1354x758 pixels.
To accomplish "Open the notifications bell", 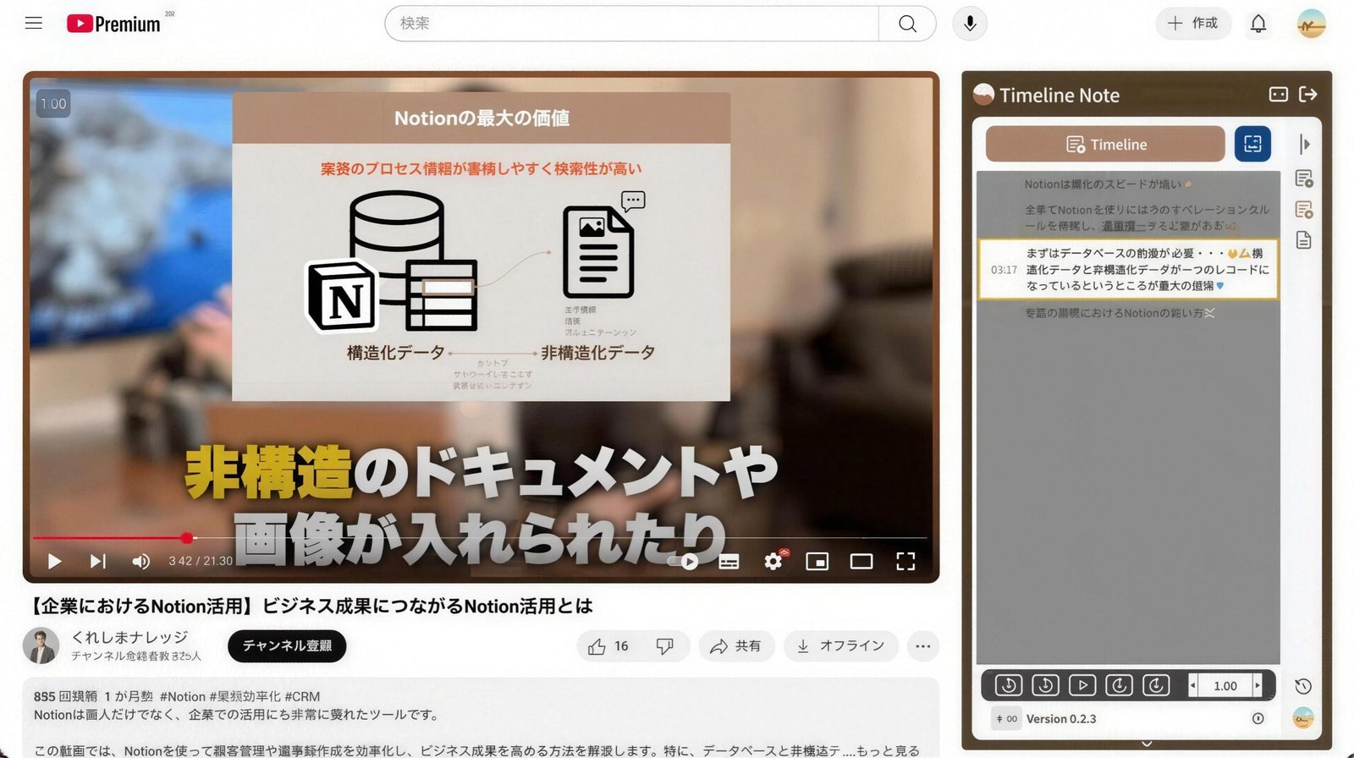I will pos(1258,24).
